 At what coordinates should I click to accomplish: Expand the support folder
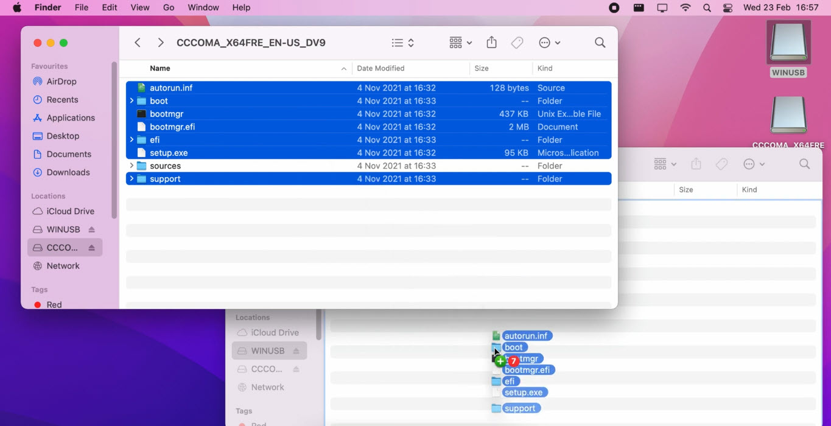click(x=131, y=179)
